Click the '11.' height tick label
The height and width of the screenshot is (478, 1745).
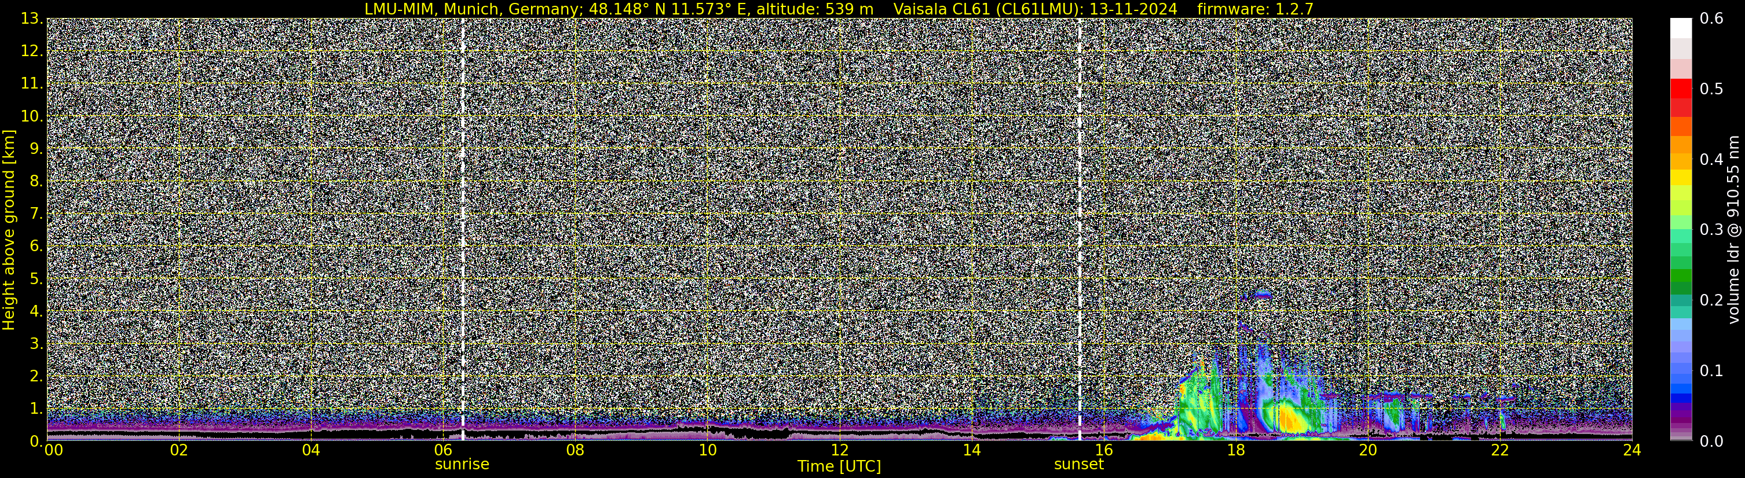(x=32, y=84)
